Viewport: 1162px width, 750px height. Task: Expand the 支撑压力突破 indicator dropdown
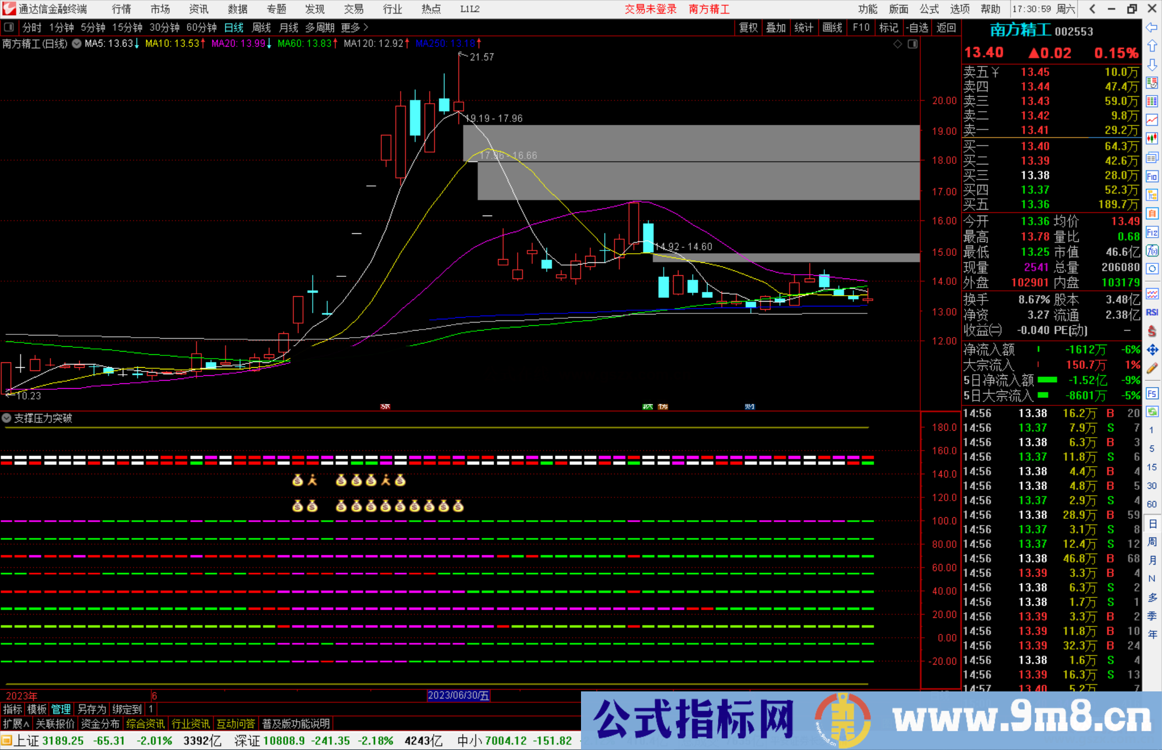pyautogui.click(x=6, y=418)
